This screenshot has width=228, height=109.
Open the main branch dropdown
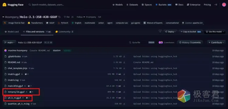tap(9, 43)
